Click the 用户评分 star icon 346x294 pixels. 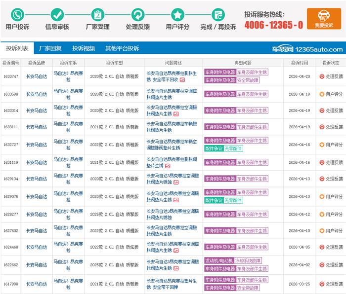coord(177,14)
